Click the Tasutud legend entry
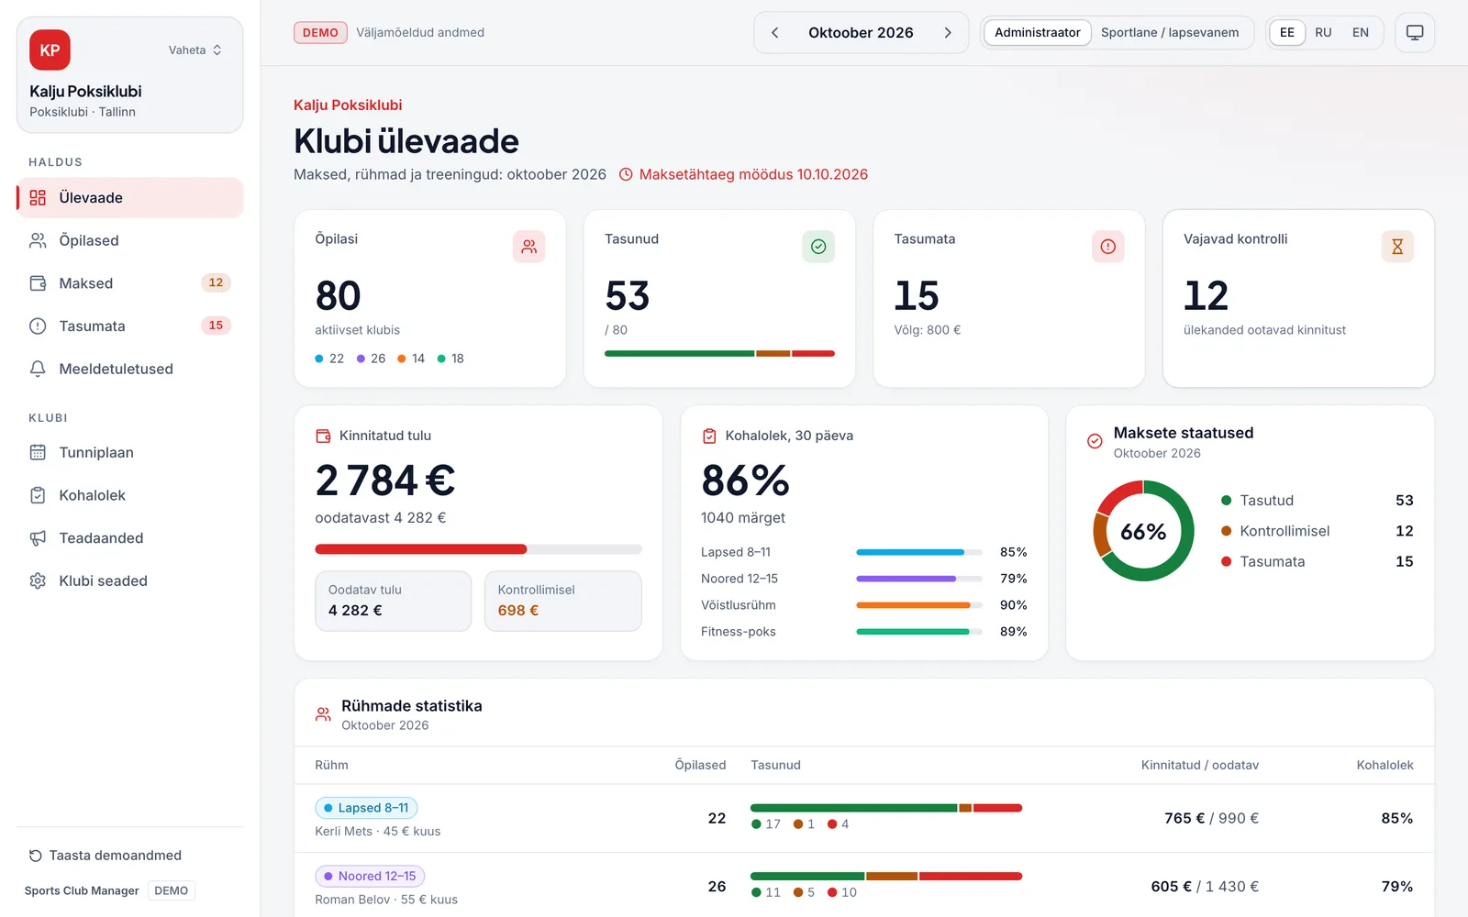This screenshot has height=917, width=1468. pyautogui.click(x=1318, y=501)
